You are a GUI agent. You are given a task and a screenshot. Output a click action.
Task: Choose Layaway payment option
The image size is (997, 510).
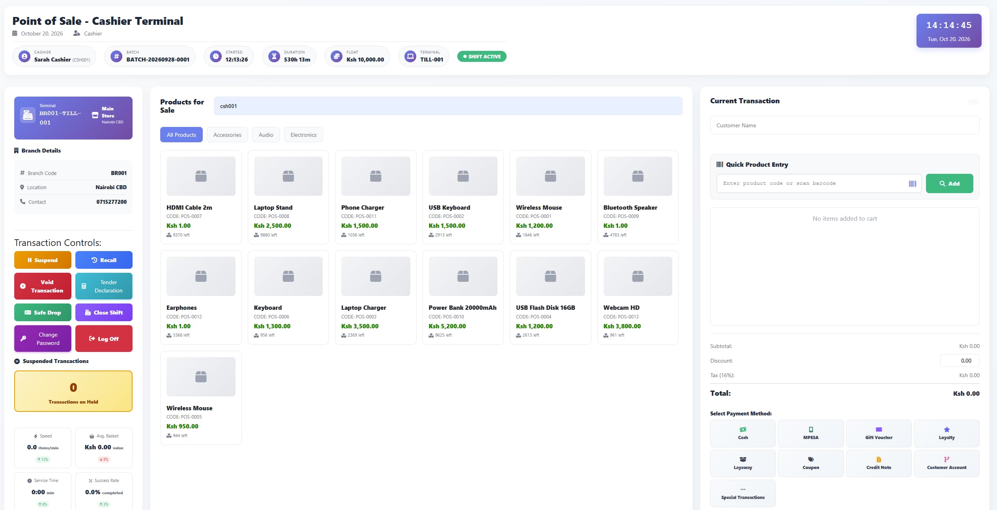tap(743, 463)
